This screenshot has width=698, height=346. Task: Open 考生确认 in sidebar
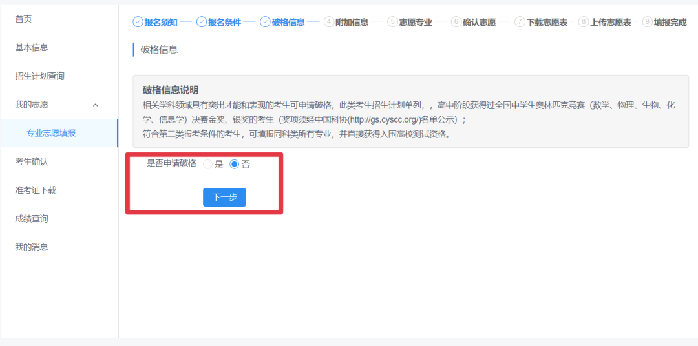32,161
